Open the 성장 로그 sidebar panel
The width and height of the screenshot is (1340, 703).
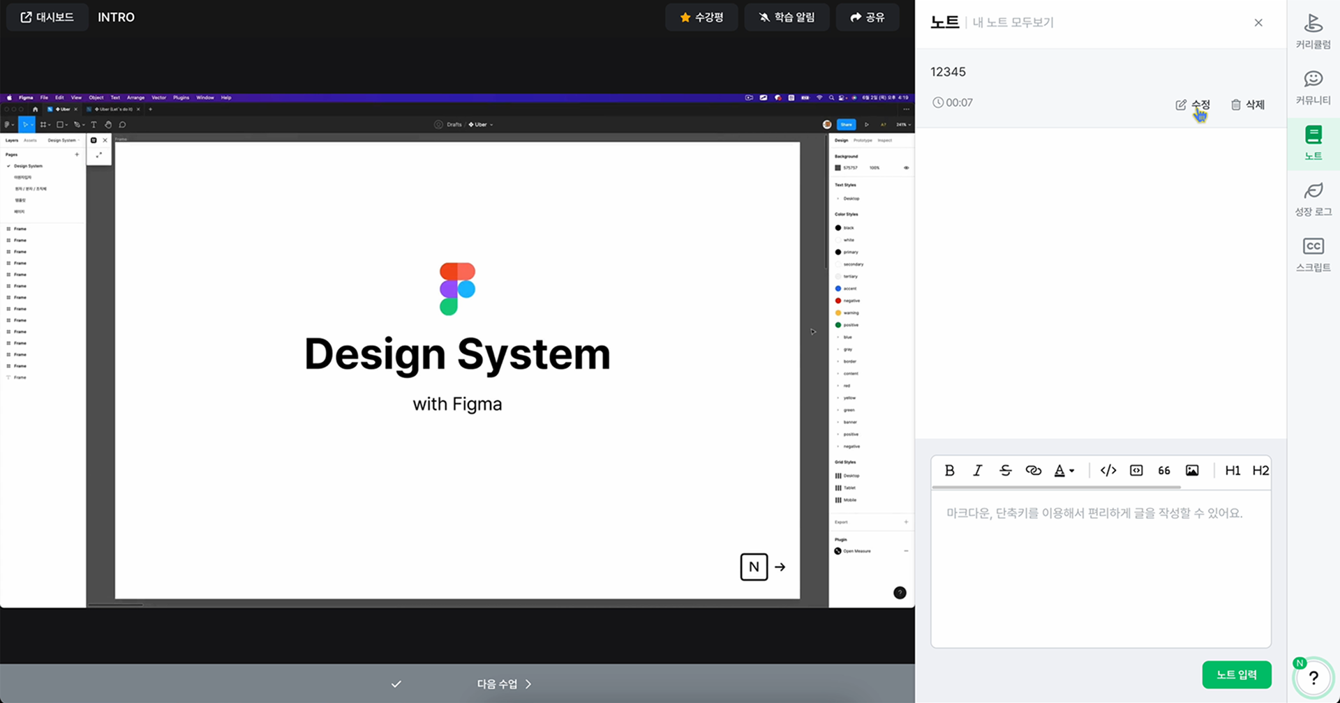coord(1313,199)
